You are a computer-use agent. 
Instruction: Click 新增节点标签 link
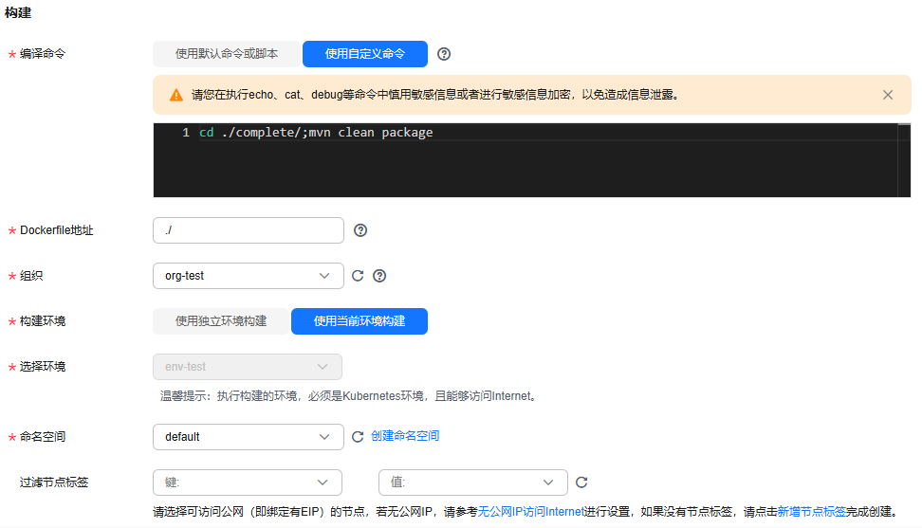(811, 512)
